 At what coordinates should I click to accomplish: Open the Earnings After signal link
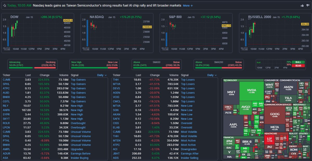[x=190, y=153]
